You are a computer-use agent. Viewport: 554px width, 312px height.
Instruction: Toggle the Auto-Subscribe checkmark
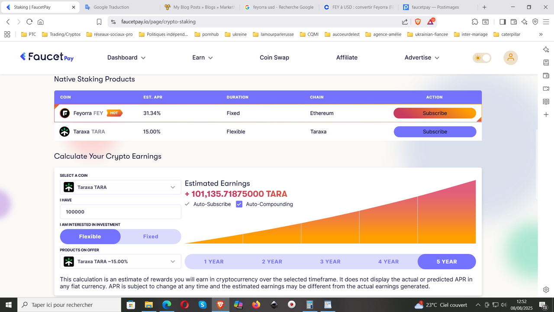pyautogui.click(x=187, y=204)
